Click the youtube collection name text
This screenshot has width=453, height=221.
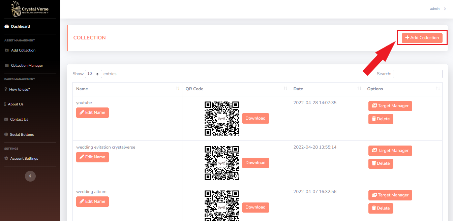click(x=84, y=103)
